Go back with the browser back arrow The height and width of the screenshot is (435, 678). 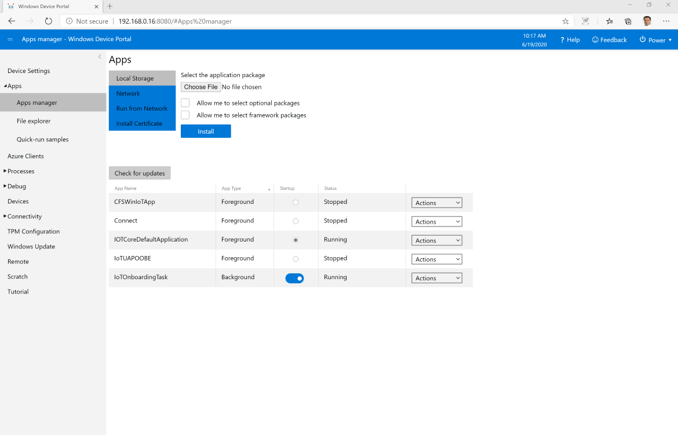(x=12, y=21)
